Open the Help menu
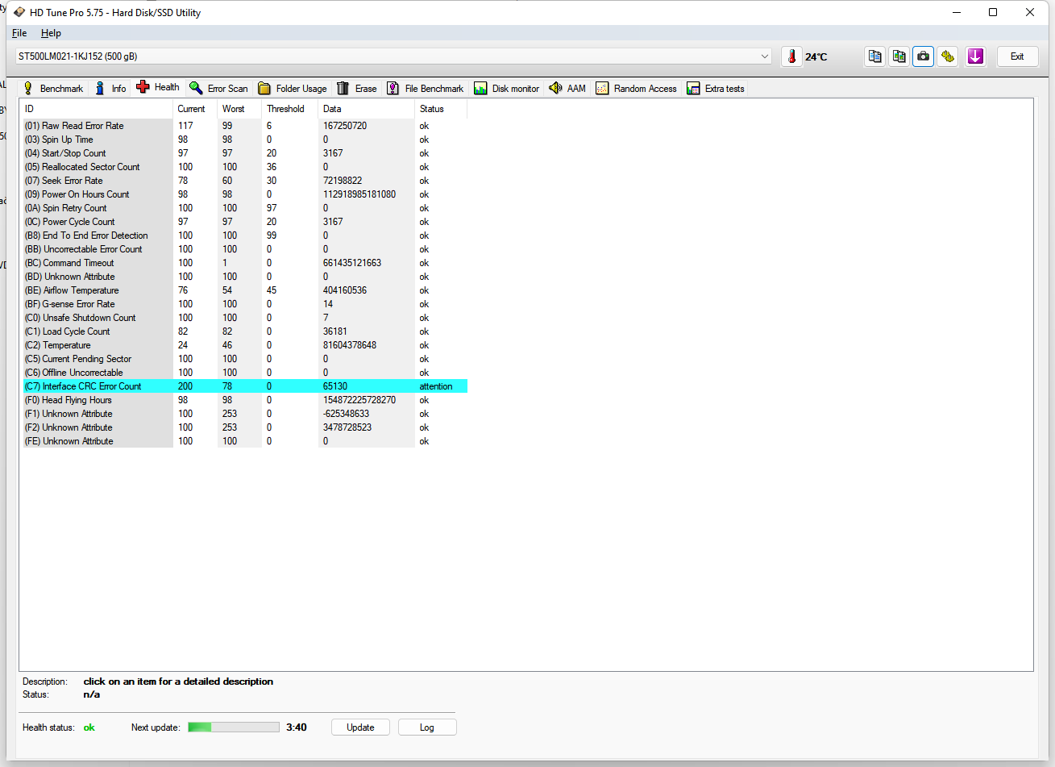The height and width of the screenshot is (767, 1055). coord(51,33)
